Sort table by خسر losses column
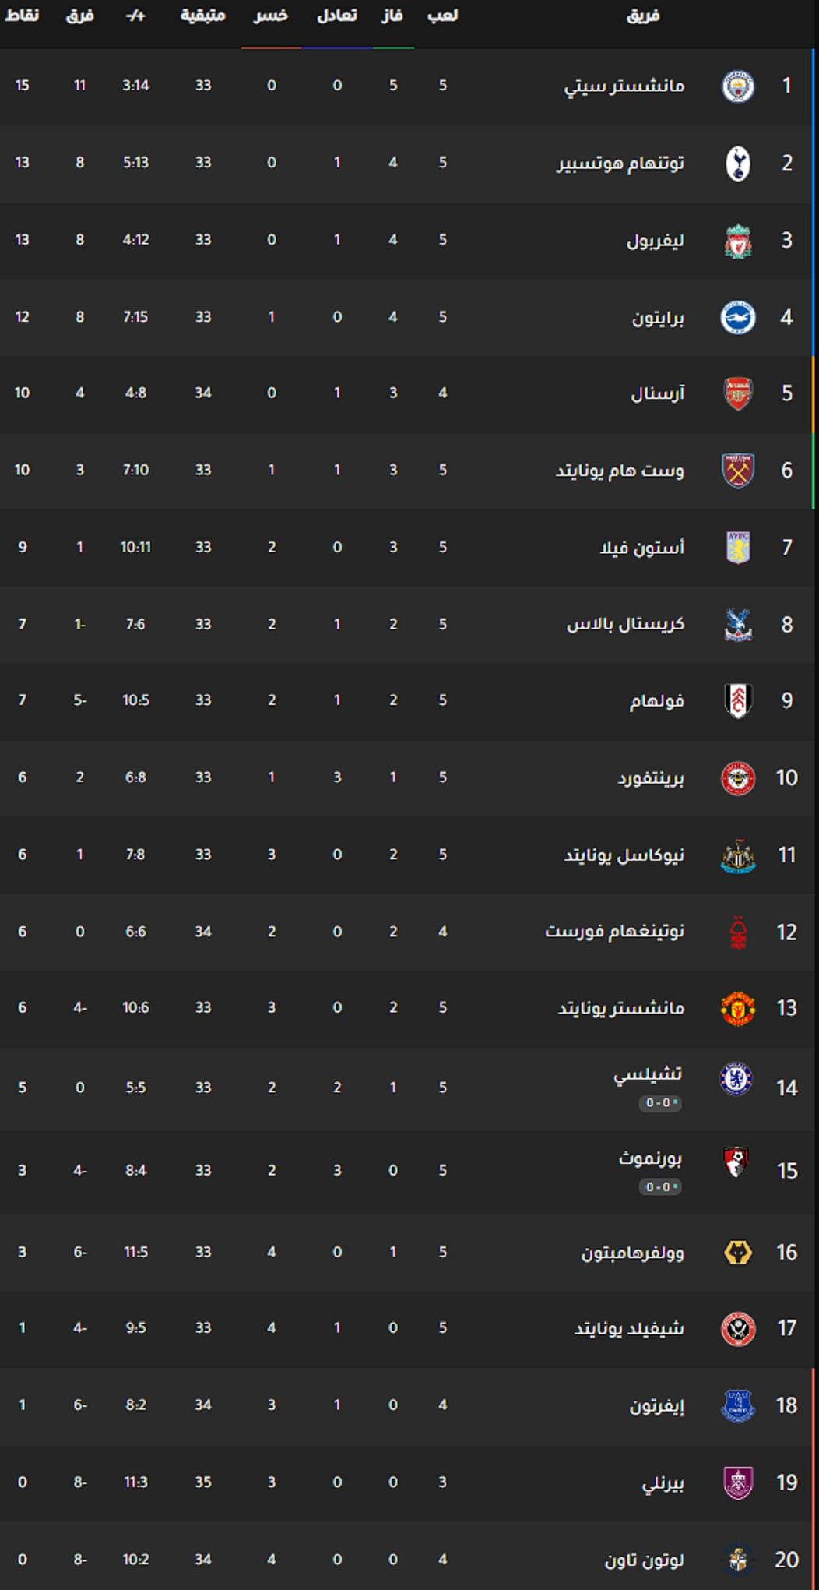The image size is (819, 1590). tap(271, 16)
